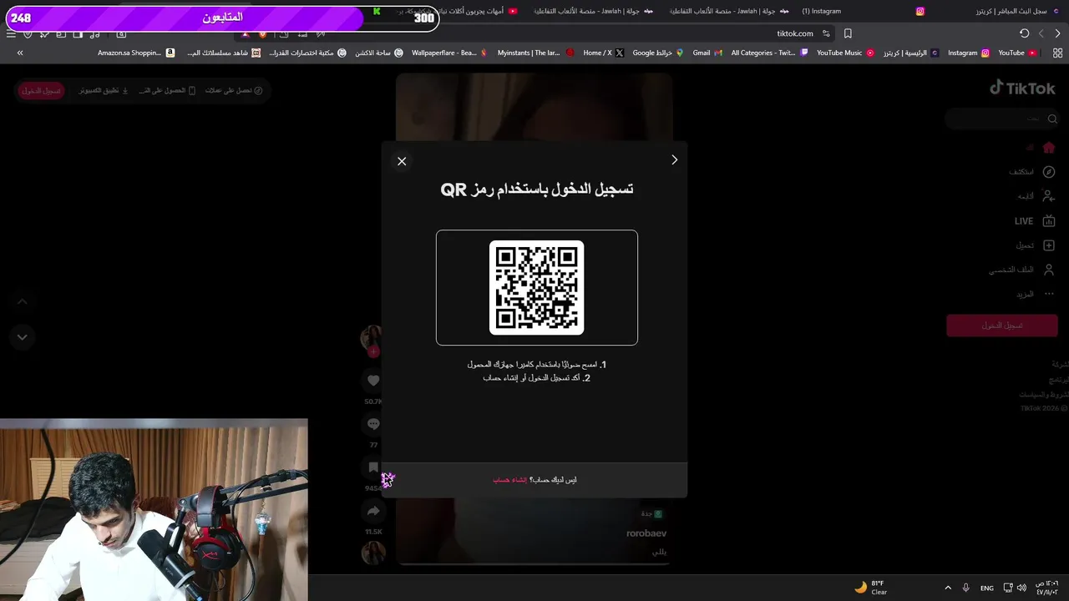Share the video with the arrow icon
The width and height of the screenshot is (1069, 601).
click(x=373, y=511)
